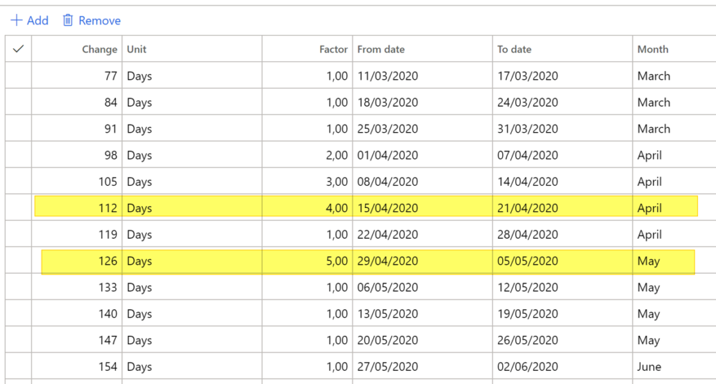Image resolution: width=716 pixels, height=384 pixels.
Task: Click the Factor 5,00 cell
Action: 308,261
